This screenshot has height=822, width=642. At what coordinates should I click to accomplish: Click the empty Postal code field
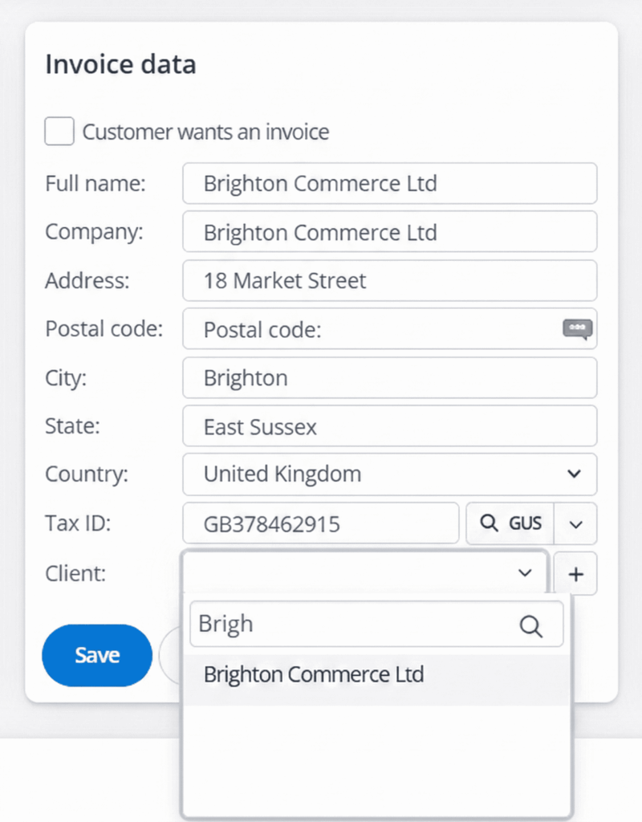click(x=369, y=329)
